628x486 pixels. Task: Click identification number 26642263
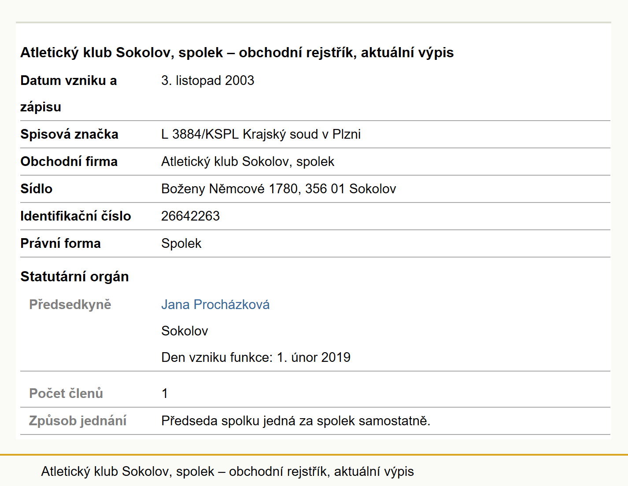tap(190, 216)
